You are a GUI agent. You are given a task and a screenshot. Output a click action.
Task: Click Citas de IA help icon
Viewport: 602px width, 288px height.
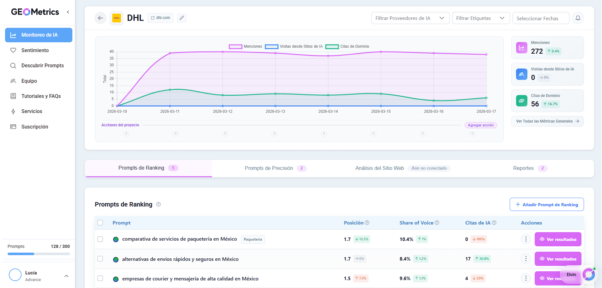tap(494, 223)
